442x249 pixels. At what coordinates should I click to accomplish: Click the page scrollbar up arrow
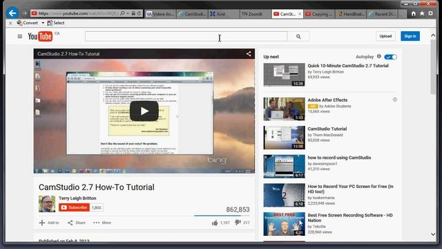433,35
